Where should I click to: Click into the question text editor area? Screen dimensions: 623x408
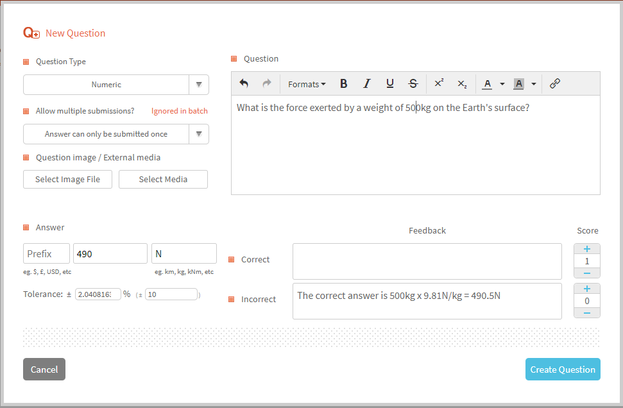[x=416, y=145]
